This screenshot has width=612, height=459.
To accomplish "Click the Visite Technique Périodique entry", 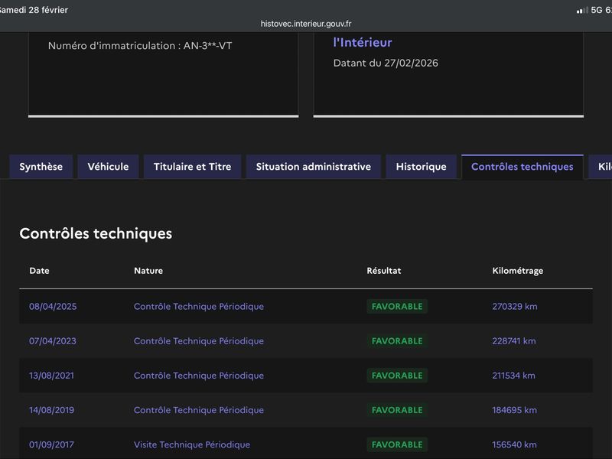I will (191, 444).
